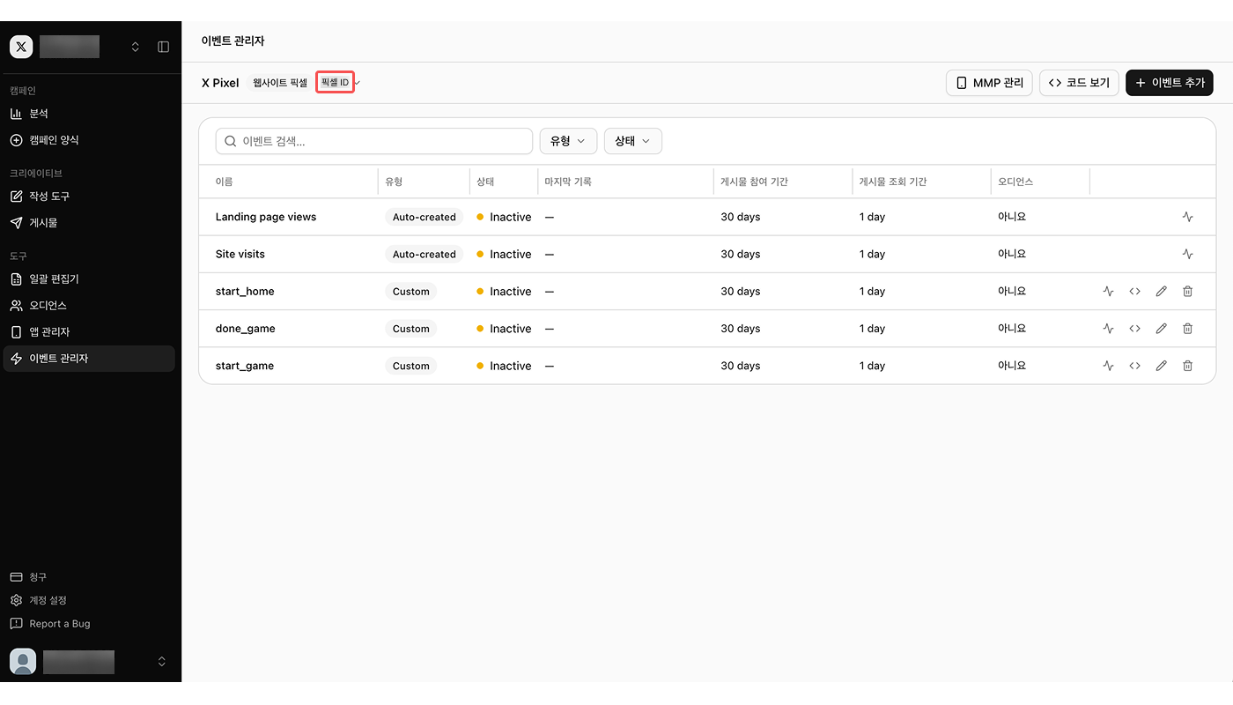Open activity graph for done_game event
Image resolution: width=1233 pixels, height=705 pixels.
coord(1108,328)
